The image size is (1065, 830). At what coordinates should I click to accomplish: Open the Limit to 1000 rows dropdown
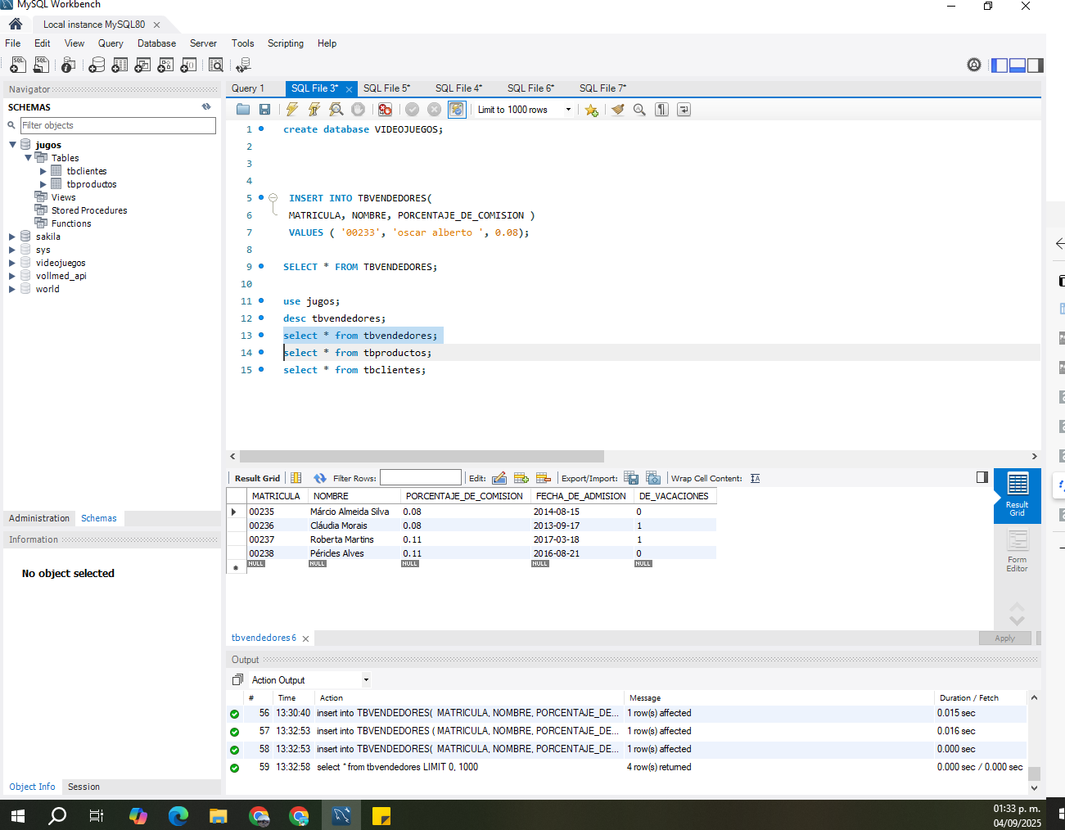568,110
